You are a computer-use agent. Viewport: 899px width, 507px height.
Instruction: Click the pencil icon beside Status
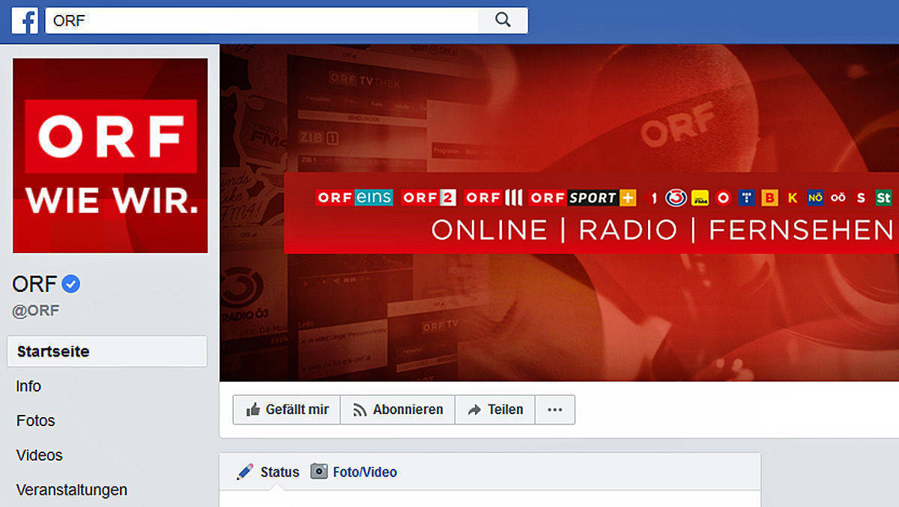pyautogui.click(x=245, y=472)
